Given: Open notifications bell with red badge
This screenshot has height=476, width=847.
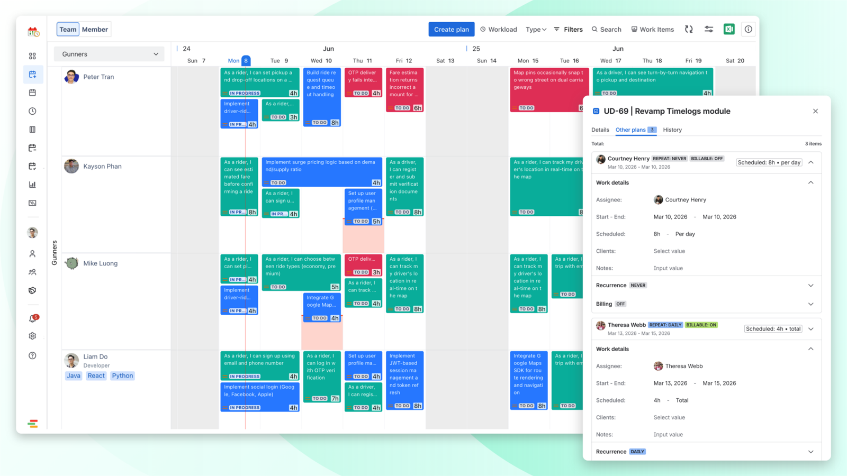Looking at the screenshot, I should pos(33,318).
